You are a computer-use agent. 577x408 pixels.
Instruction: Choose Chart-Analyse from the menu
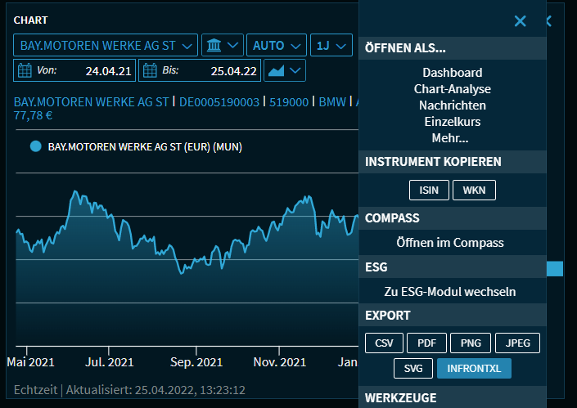(452, 89)
